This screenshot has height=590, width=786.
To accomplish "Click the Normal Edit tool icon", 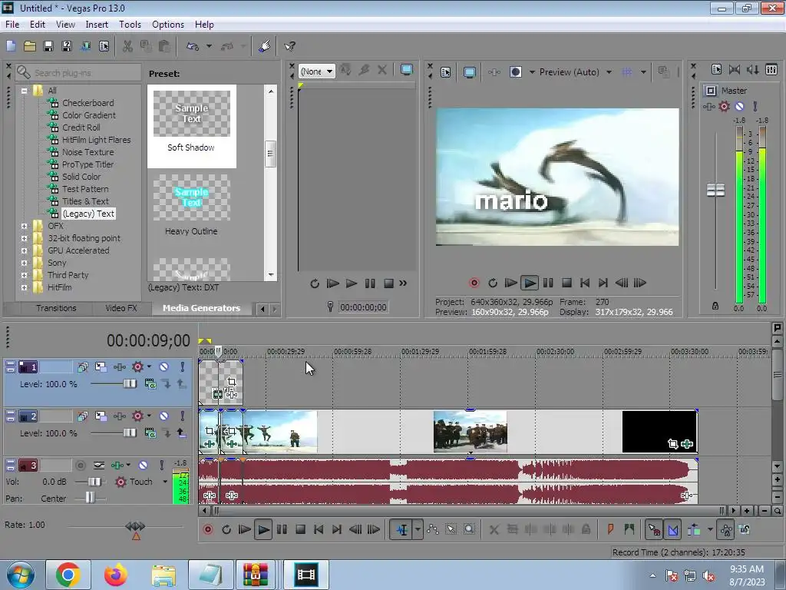I will pyautogui.click(x=402, y=529).
